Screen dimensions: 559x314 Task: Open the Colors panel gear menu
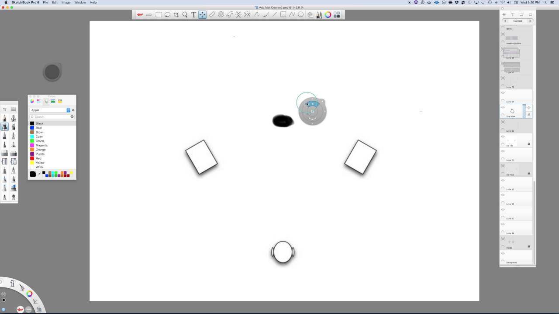(73, 110)
